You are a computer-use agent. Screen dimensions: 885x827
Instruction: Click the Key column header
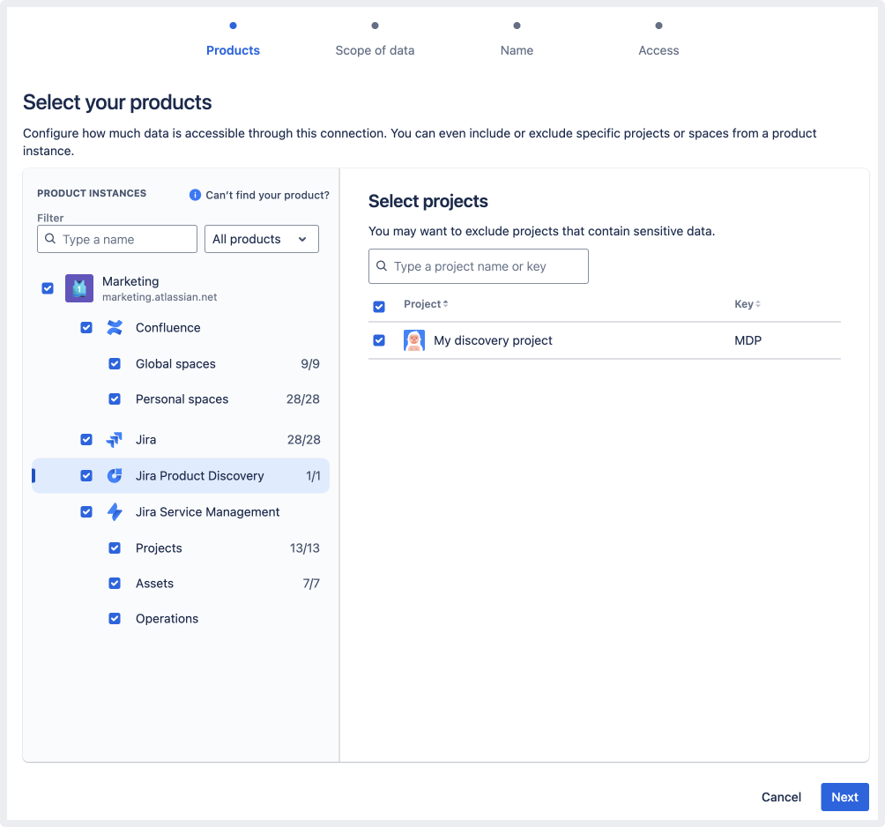(743, 303)
